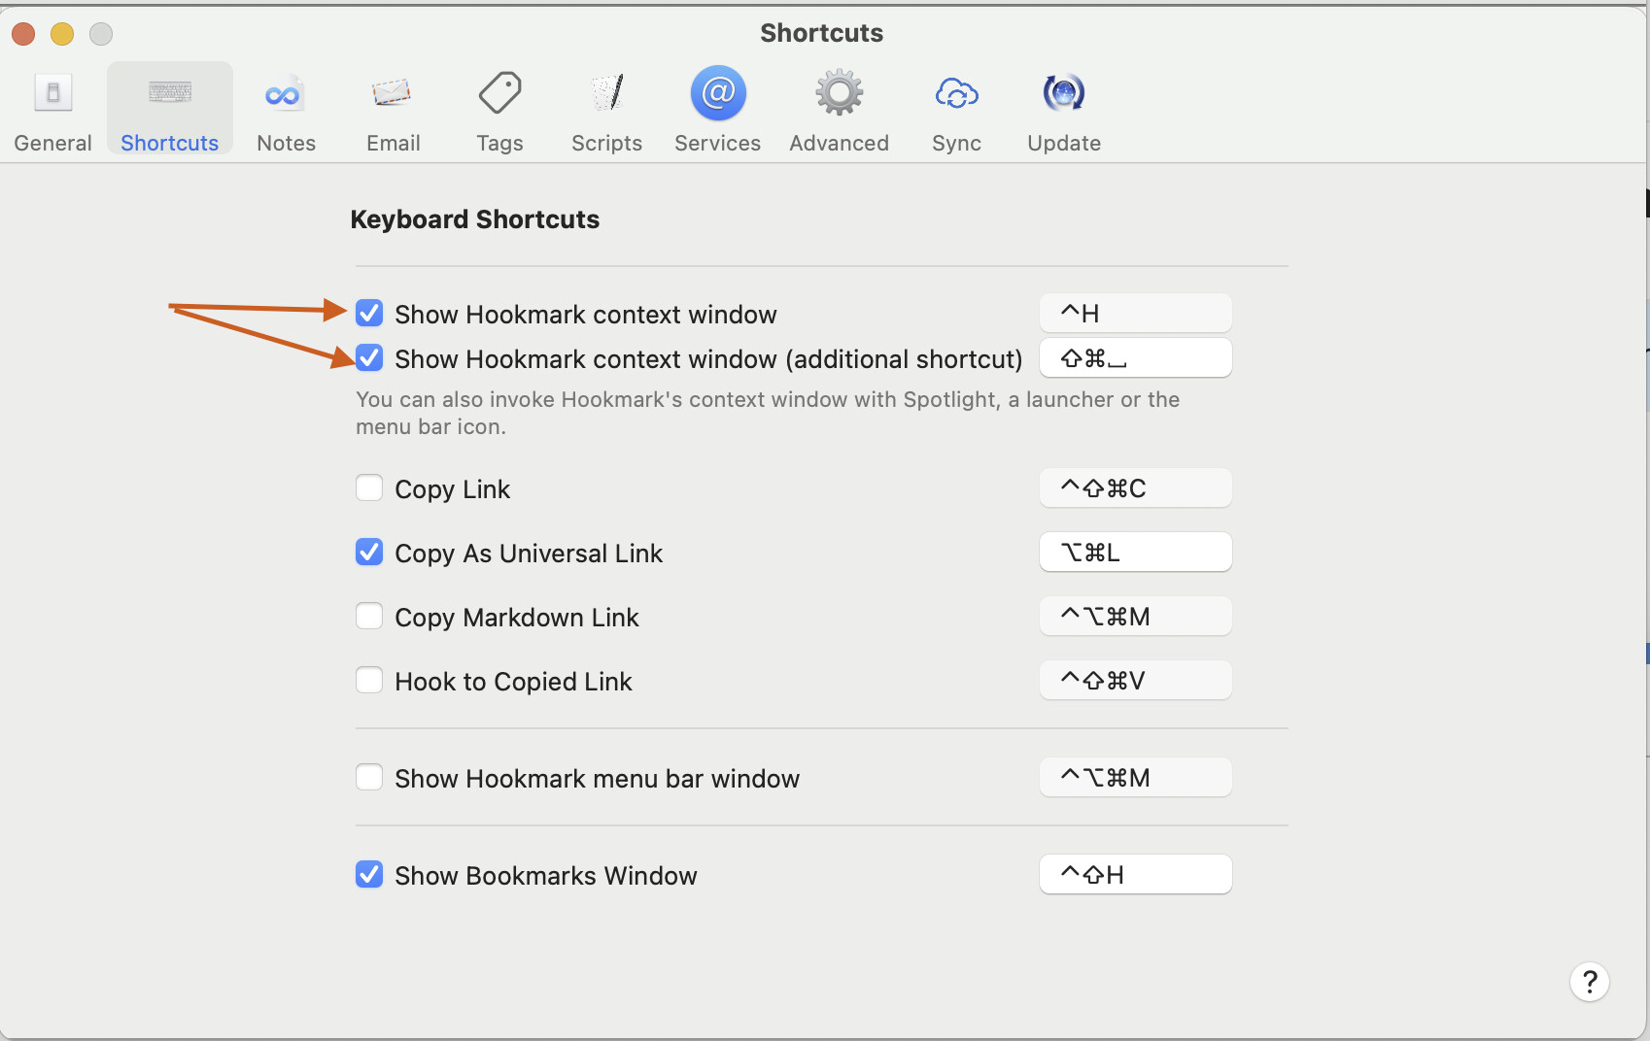Click the Sync cloud icon
This screenshot has height=1041, width=1650.
pyautogui.click(x=956, y=94)
